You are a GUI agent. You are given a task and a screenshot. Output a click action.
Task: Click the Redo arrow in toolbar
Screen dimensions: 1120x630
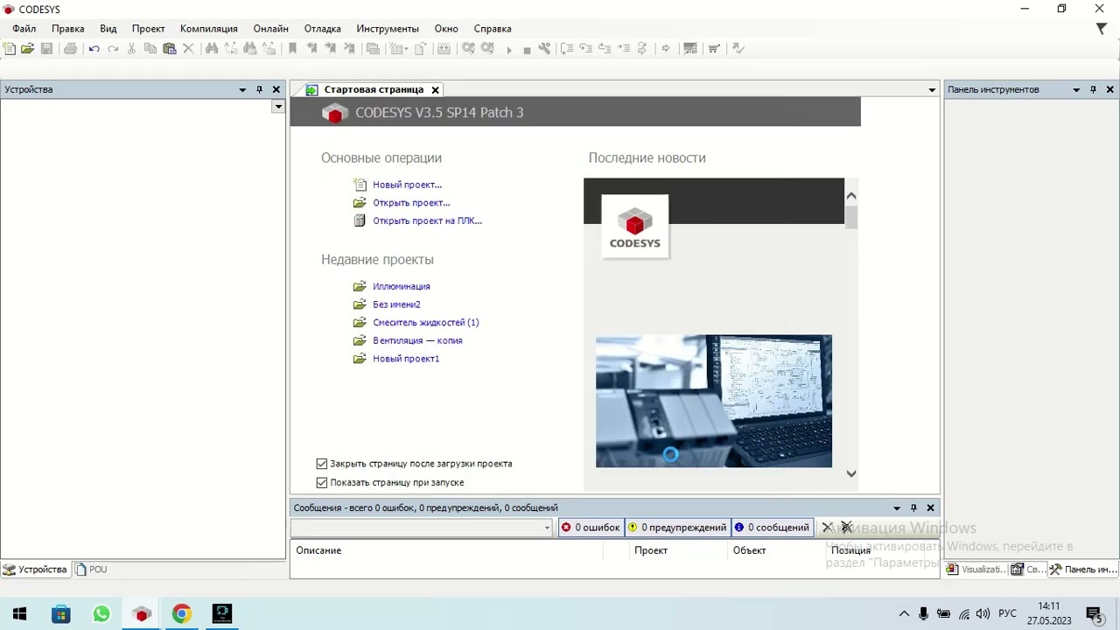point(113,49)
